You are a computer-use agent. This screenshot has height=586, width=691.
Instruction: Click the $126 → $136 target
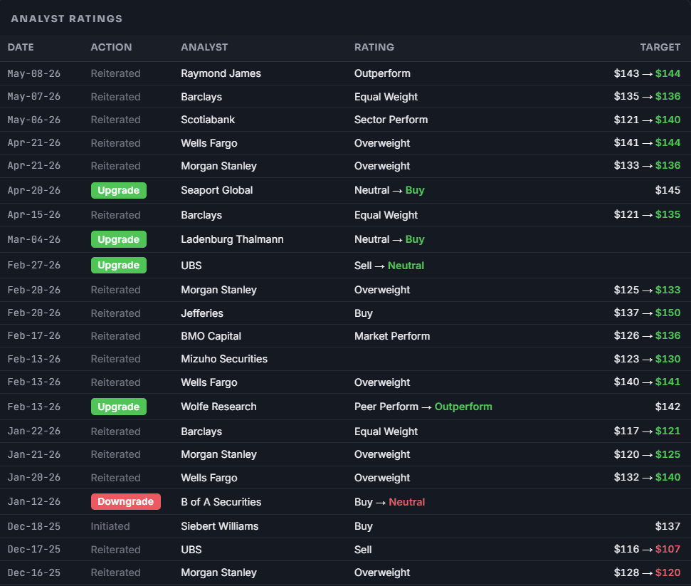647,336
